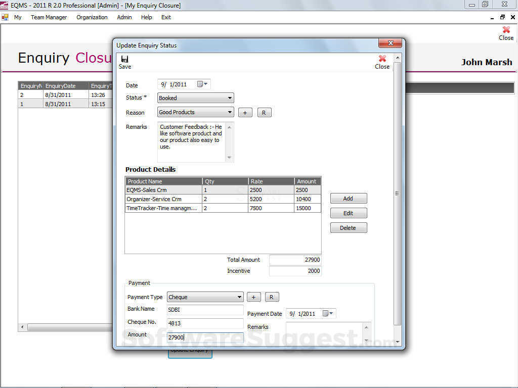Click the R icon next to Payment Type

pos(273,297)
